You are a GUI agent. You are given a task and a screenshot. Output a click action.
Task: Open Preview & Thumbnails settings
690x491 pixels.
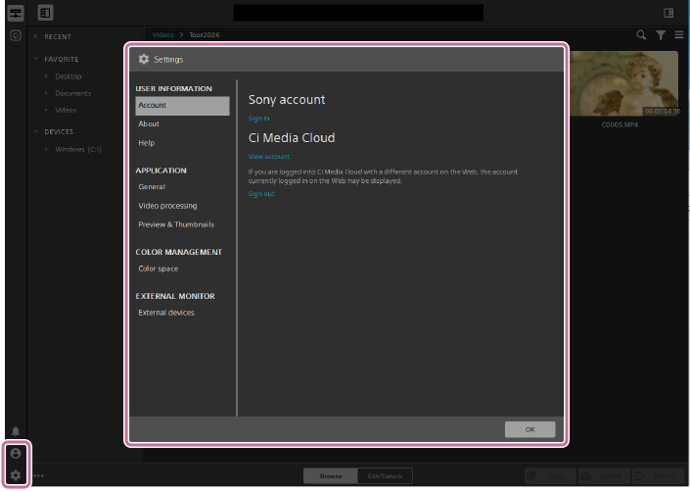[176, 224]
